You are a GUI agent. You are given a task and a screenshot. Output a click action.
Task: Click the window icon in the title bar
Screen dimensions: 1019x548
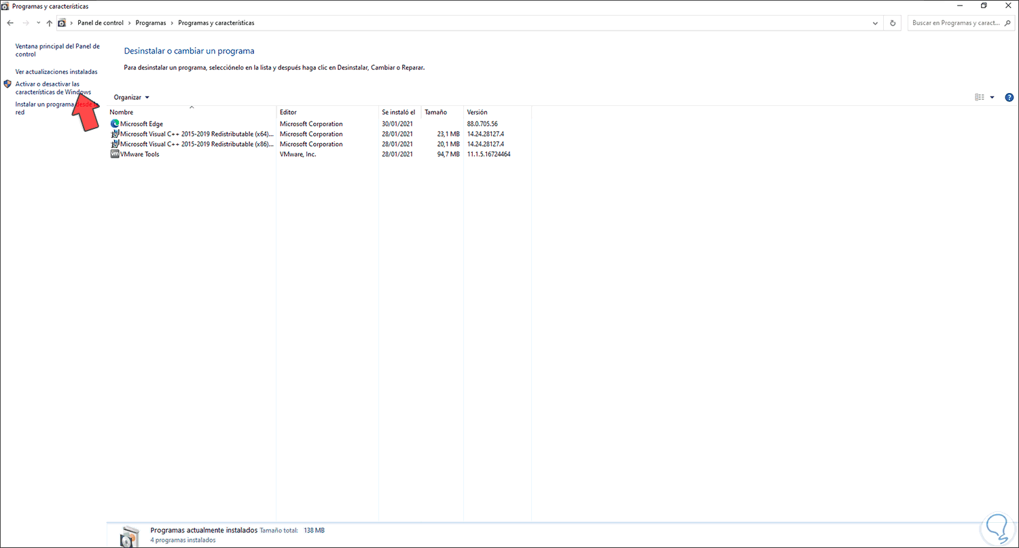5,6
